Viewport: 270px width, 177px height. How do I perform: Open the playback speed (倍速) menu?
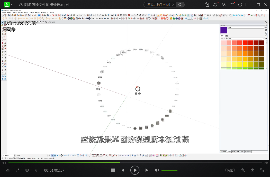230,170
